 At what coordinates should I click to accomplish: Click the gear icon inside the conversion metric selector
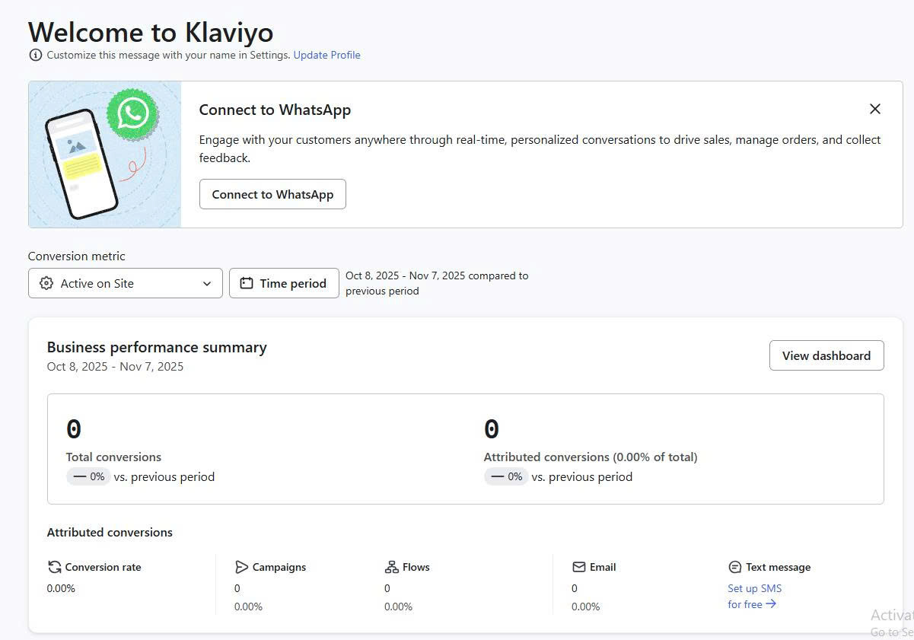coord(45,283)
